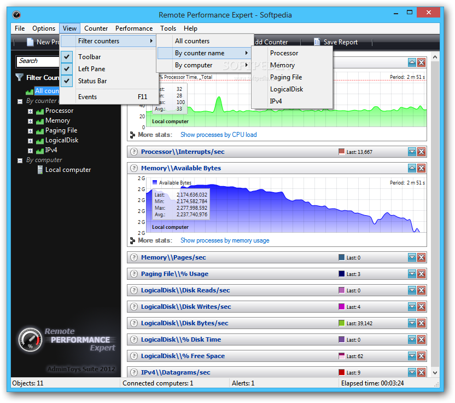Click the Save Report button
Viewport: 455px width, 403px height.
click(336, 42)
